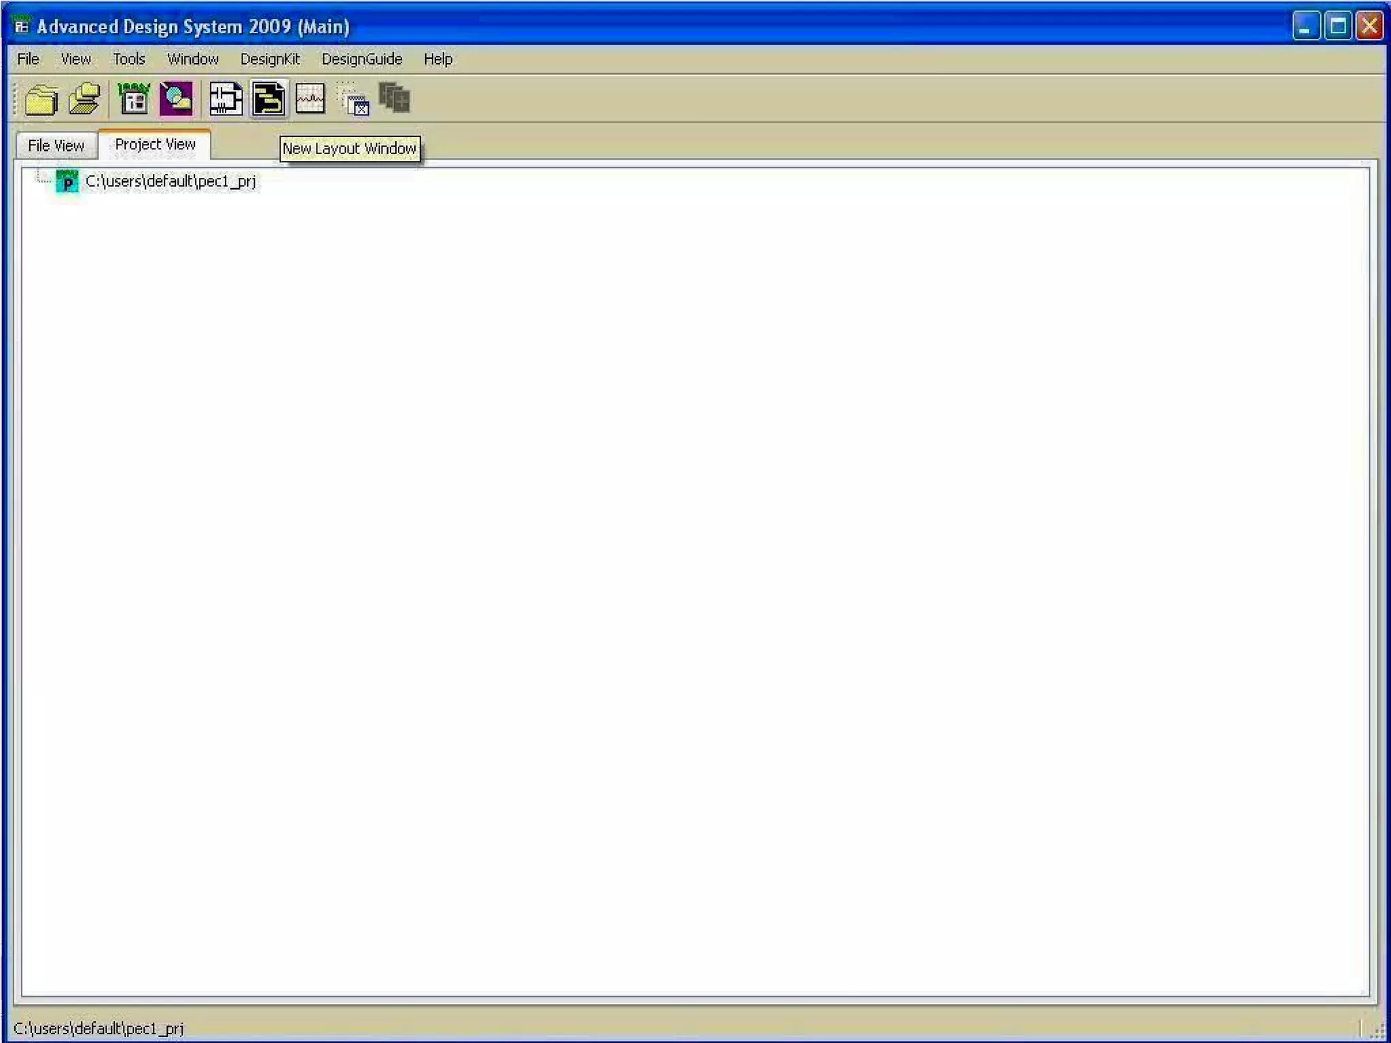Open the View menu
Image resolution: width=1391 pixels, height=1043 pixels.
(x=75, y=59)
